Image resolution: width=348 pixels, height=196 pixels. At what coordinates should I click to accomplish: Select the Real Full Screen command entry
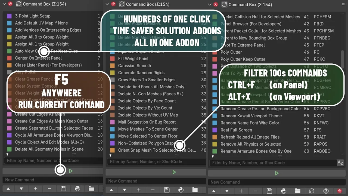point(236,130)
